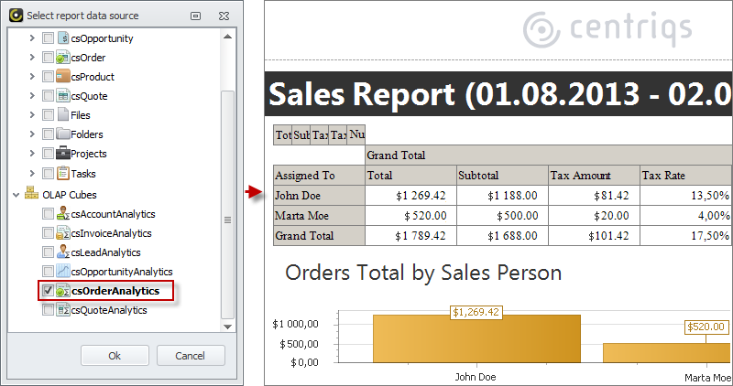Click the csOrder icon in tree

click(x=62, y=58)
